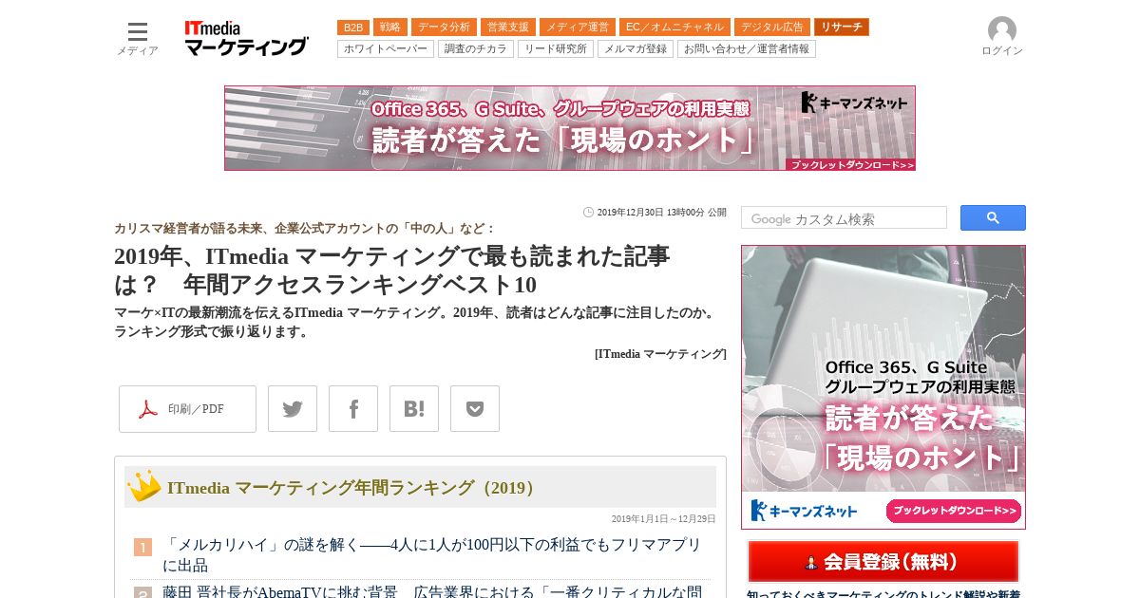Open the 営業支援 category tab
This screenshot has height=598, width=1140.
tap(508, 28)
